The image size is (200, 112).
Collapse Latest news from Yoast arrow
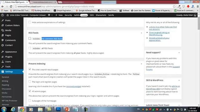[179, 105]
